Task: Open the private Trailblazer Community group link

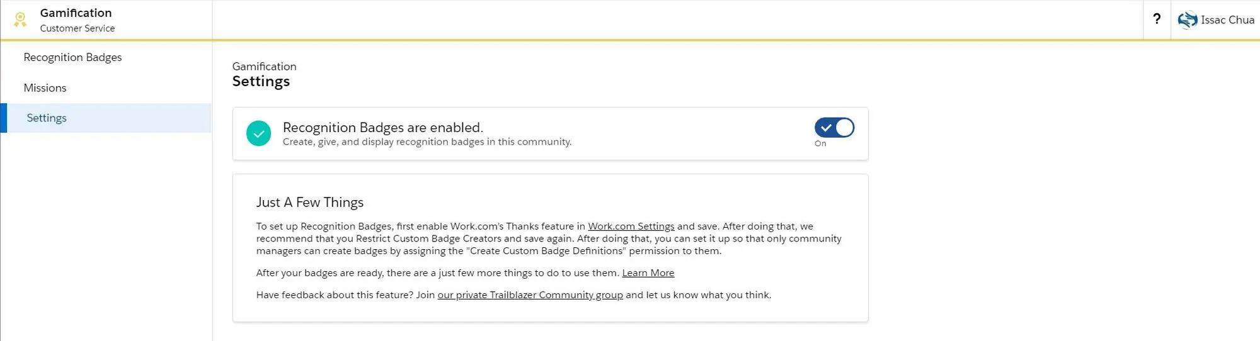Action: 530,295
